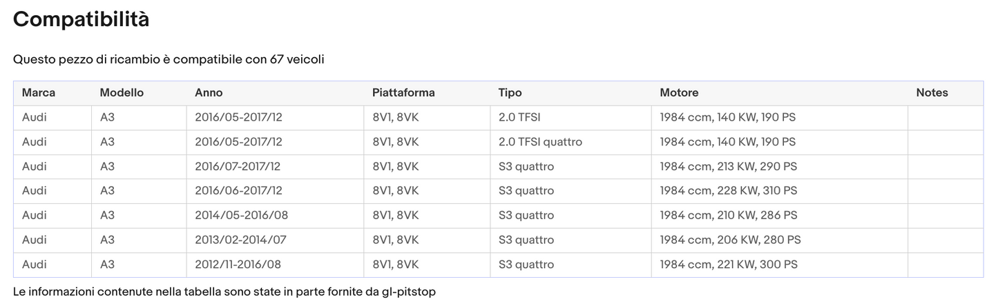Click the Piattaforma column header

pos(403,92)
